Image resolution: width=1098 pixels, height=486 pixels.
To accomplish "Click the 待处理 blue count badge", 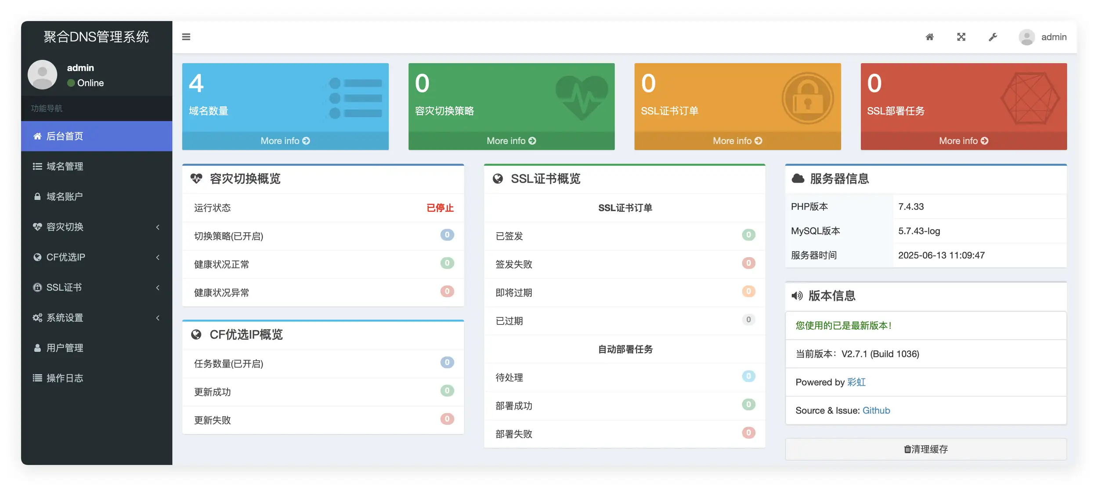I will pyautogui.click(x=748, y=376).
